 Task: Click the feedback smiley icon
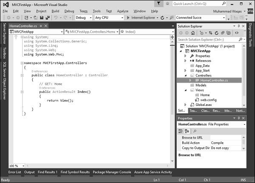tap(167, 3)
